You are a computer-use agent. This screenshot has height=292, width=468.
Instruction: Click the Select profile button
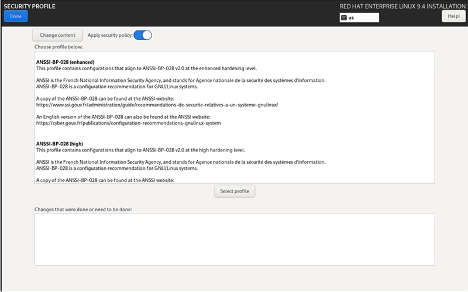(235, 191)
